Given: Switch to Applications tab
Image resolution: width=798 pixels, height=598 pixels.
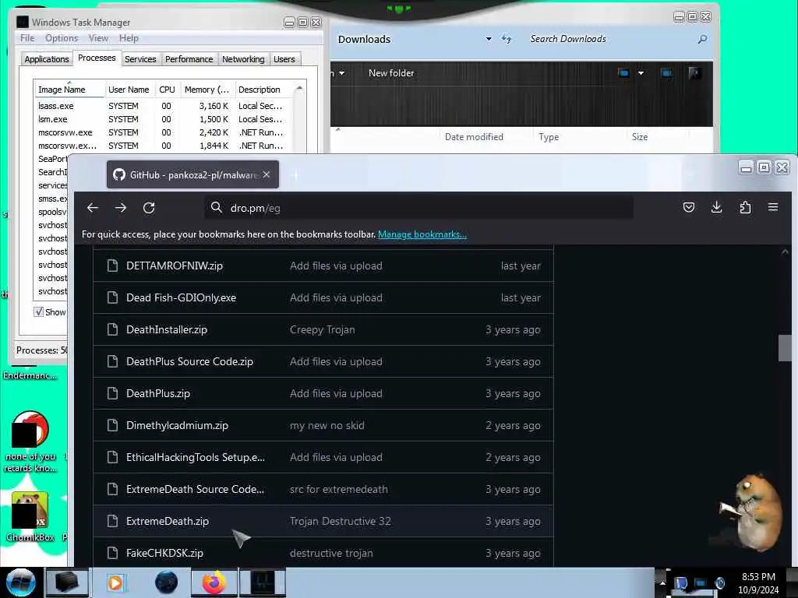Looking at the screenshot, I should point(46,59).
